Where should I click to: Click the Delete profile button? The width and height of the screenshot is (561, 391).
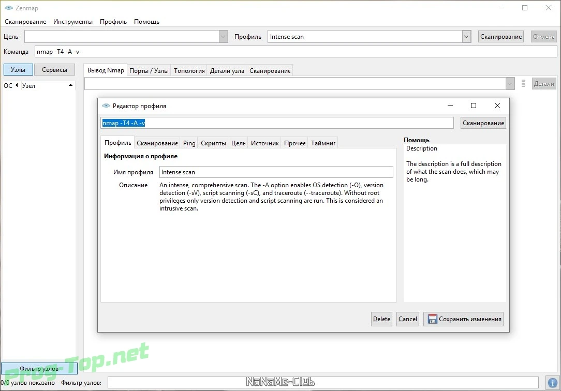coord(381,319)
